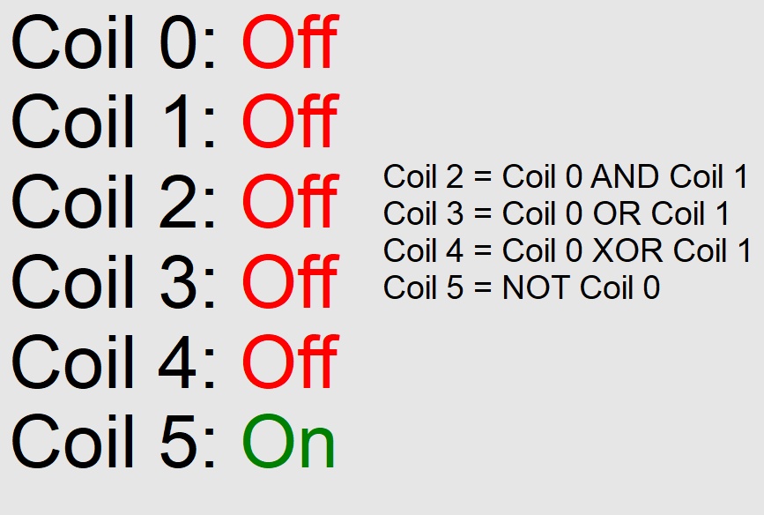
Task: Click the large "Coil 0:" label
Action: tap(113, 42)
